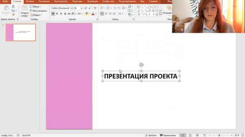This screenshot has width=245, height=137.
Task: Toggle Italic (К) formatting
Action: tap(57, 14)
